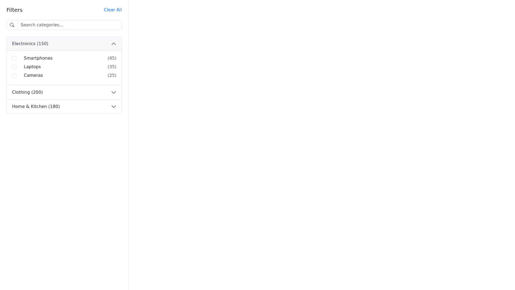Click the Electronics (150) accordion header text
This screenshot has height=290, width=515.
30,44
